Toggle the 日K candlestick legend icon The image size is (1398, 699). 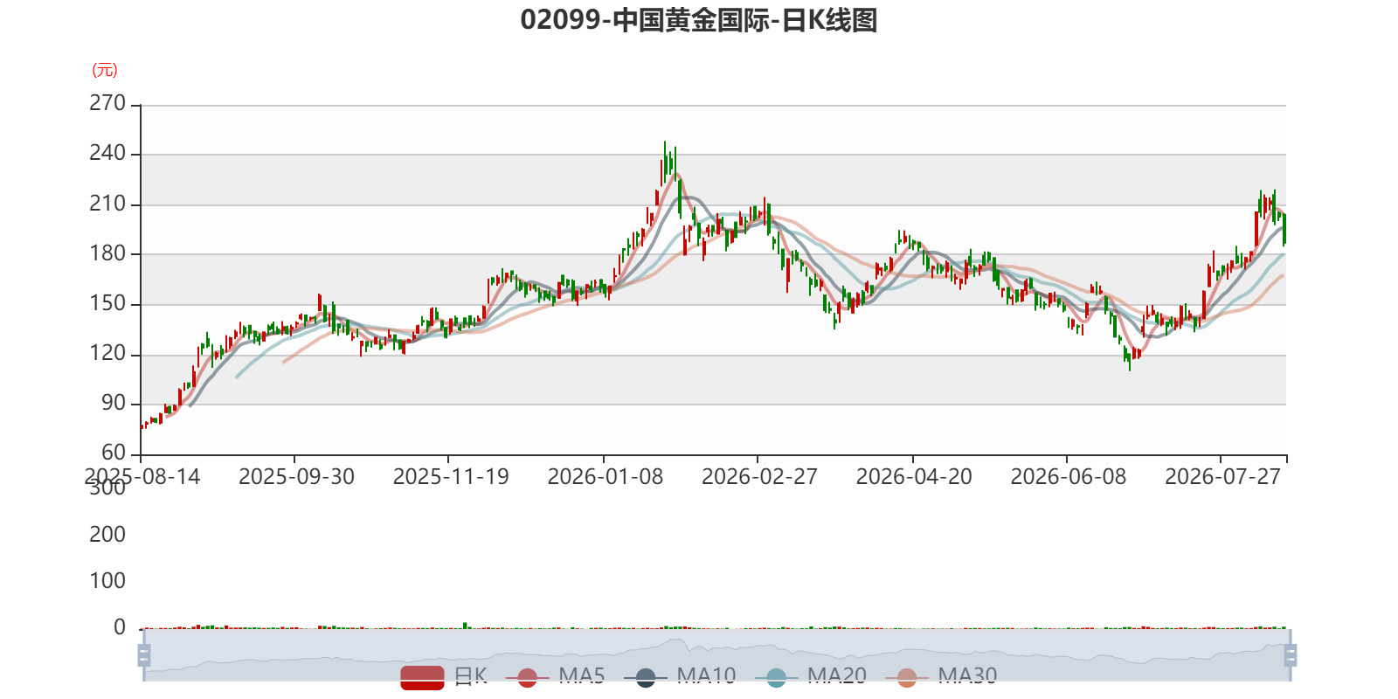(x=422, y=677)
